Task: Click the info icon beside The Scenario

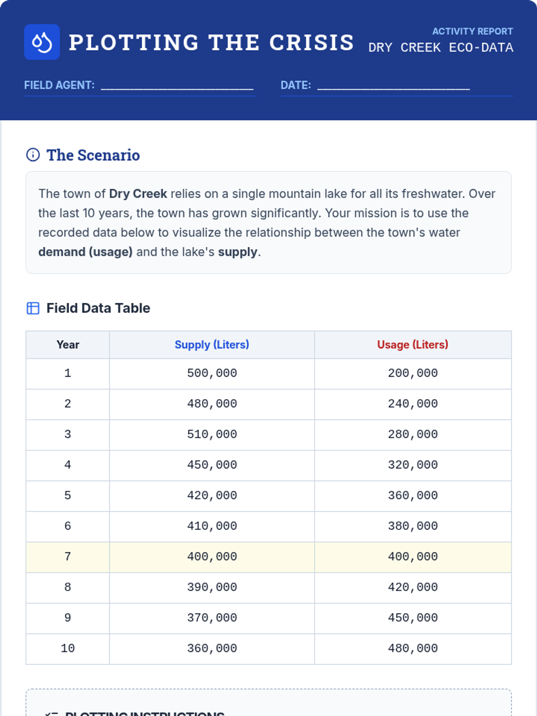Action: point(33,155)
